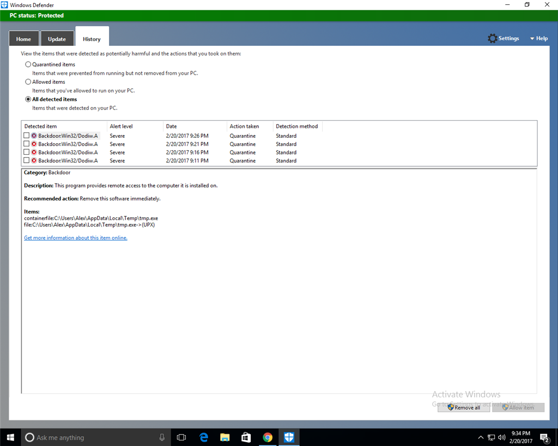Click the red threat icon for the 9:16 PM detection
Screen dimensions: 558x446
coord(34,152)
